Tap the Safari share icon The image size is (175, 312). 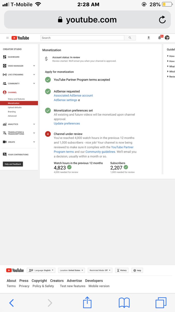pyautogui.click(x=87, y=302)
